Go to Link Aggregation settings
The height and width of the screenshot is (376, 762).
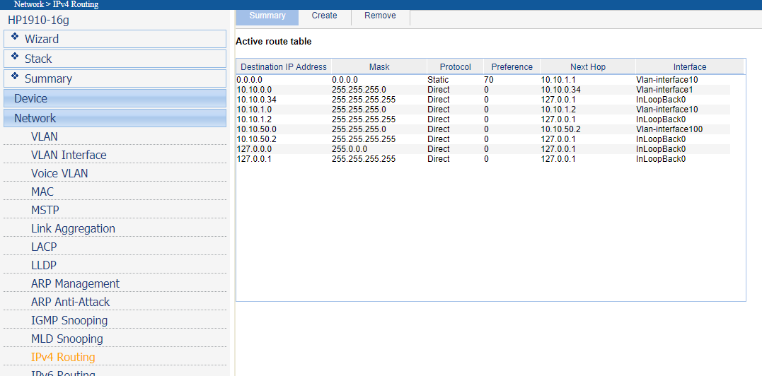pos(73,228)
